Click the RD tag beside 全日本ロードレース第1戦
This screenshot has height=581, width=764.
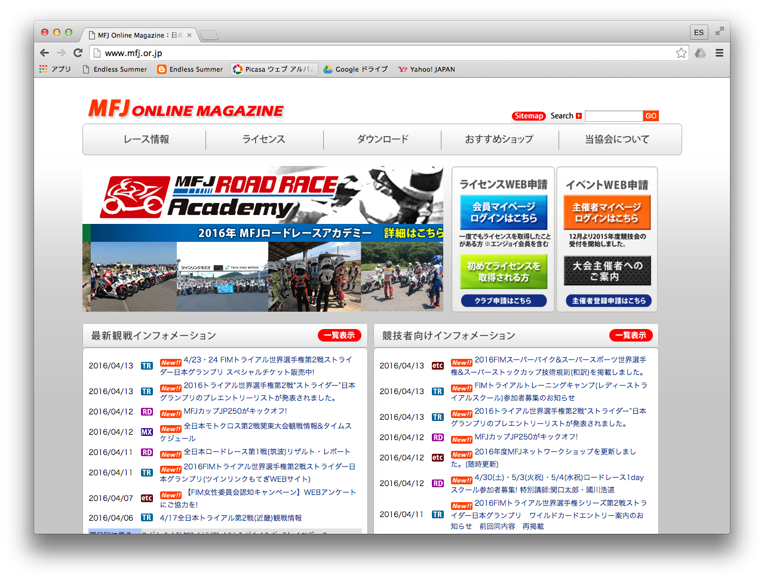(x=147, y=452)
